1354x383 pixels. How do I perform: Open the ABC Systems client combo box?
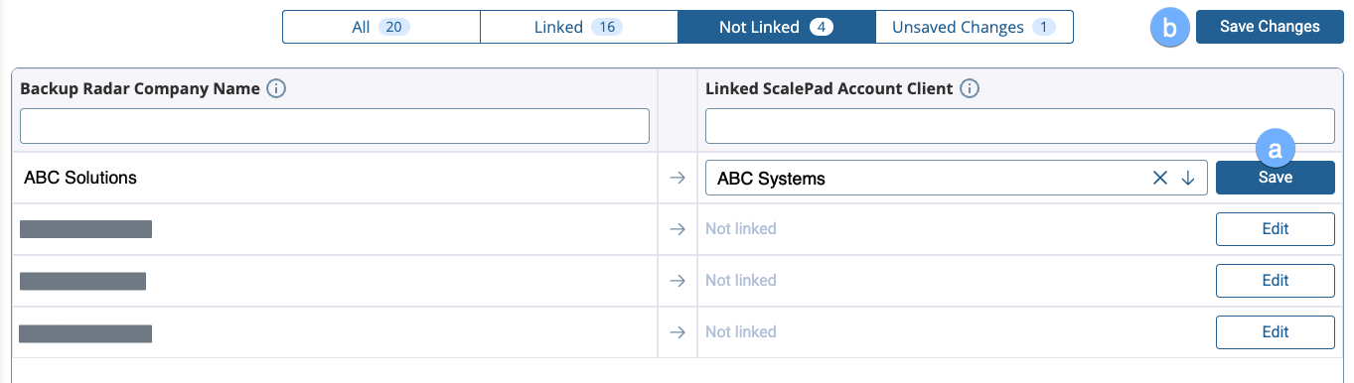click(956, 179)
